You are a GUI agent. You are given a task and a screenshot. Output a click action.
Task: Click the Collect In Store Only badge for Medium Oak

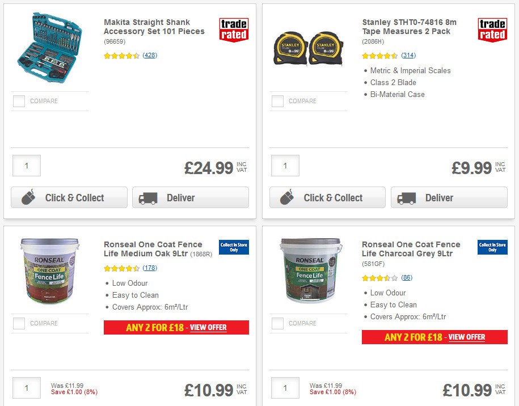click(234, 248)
